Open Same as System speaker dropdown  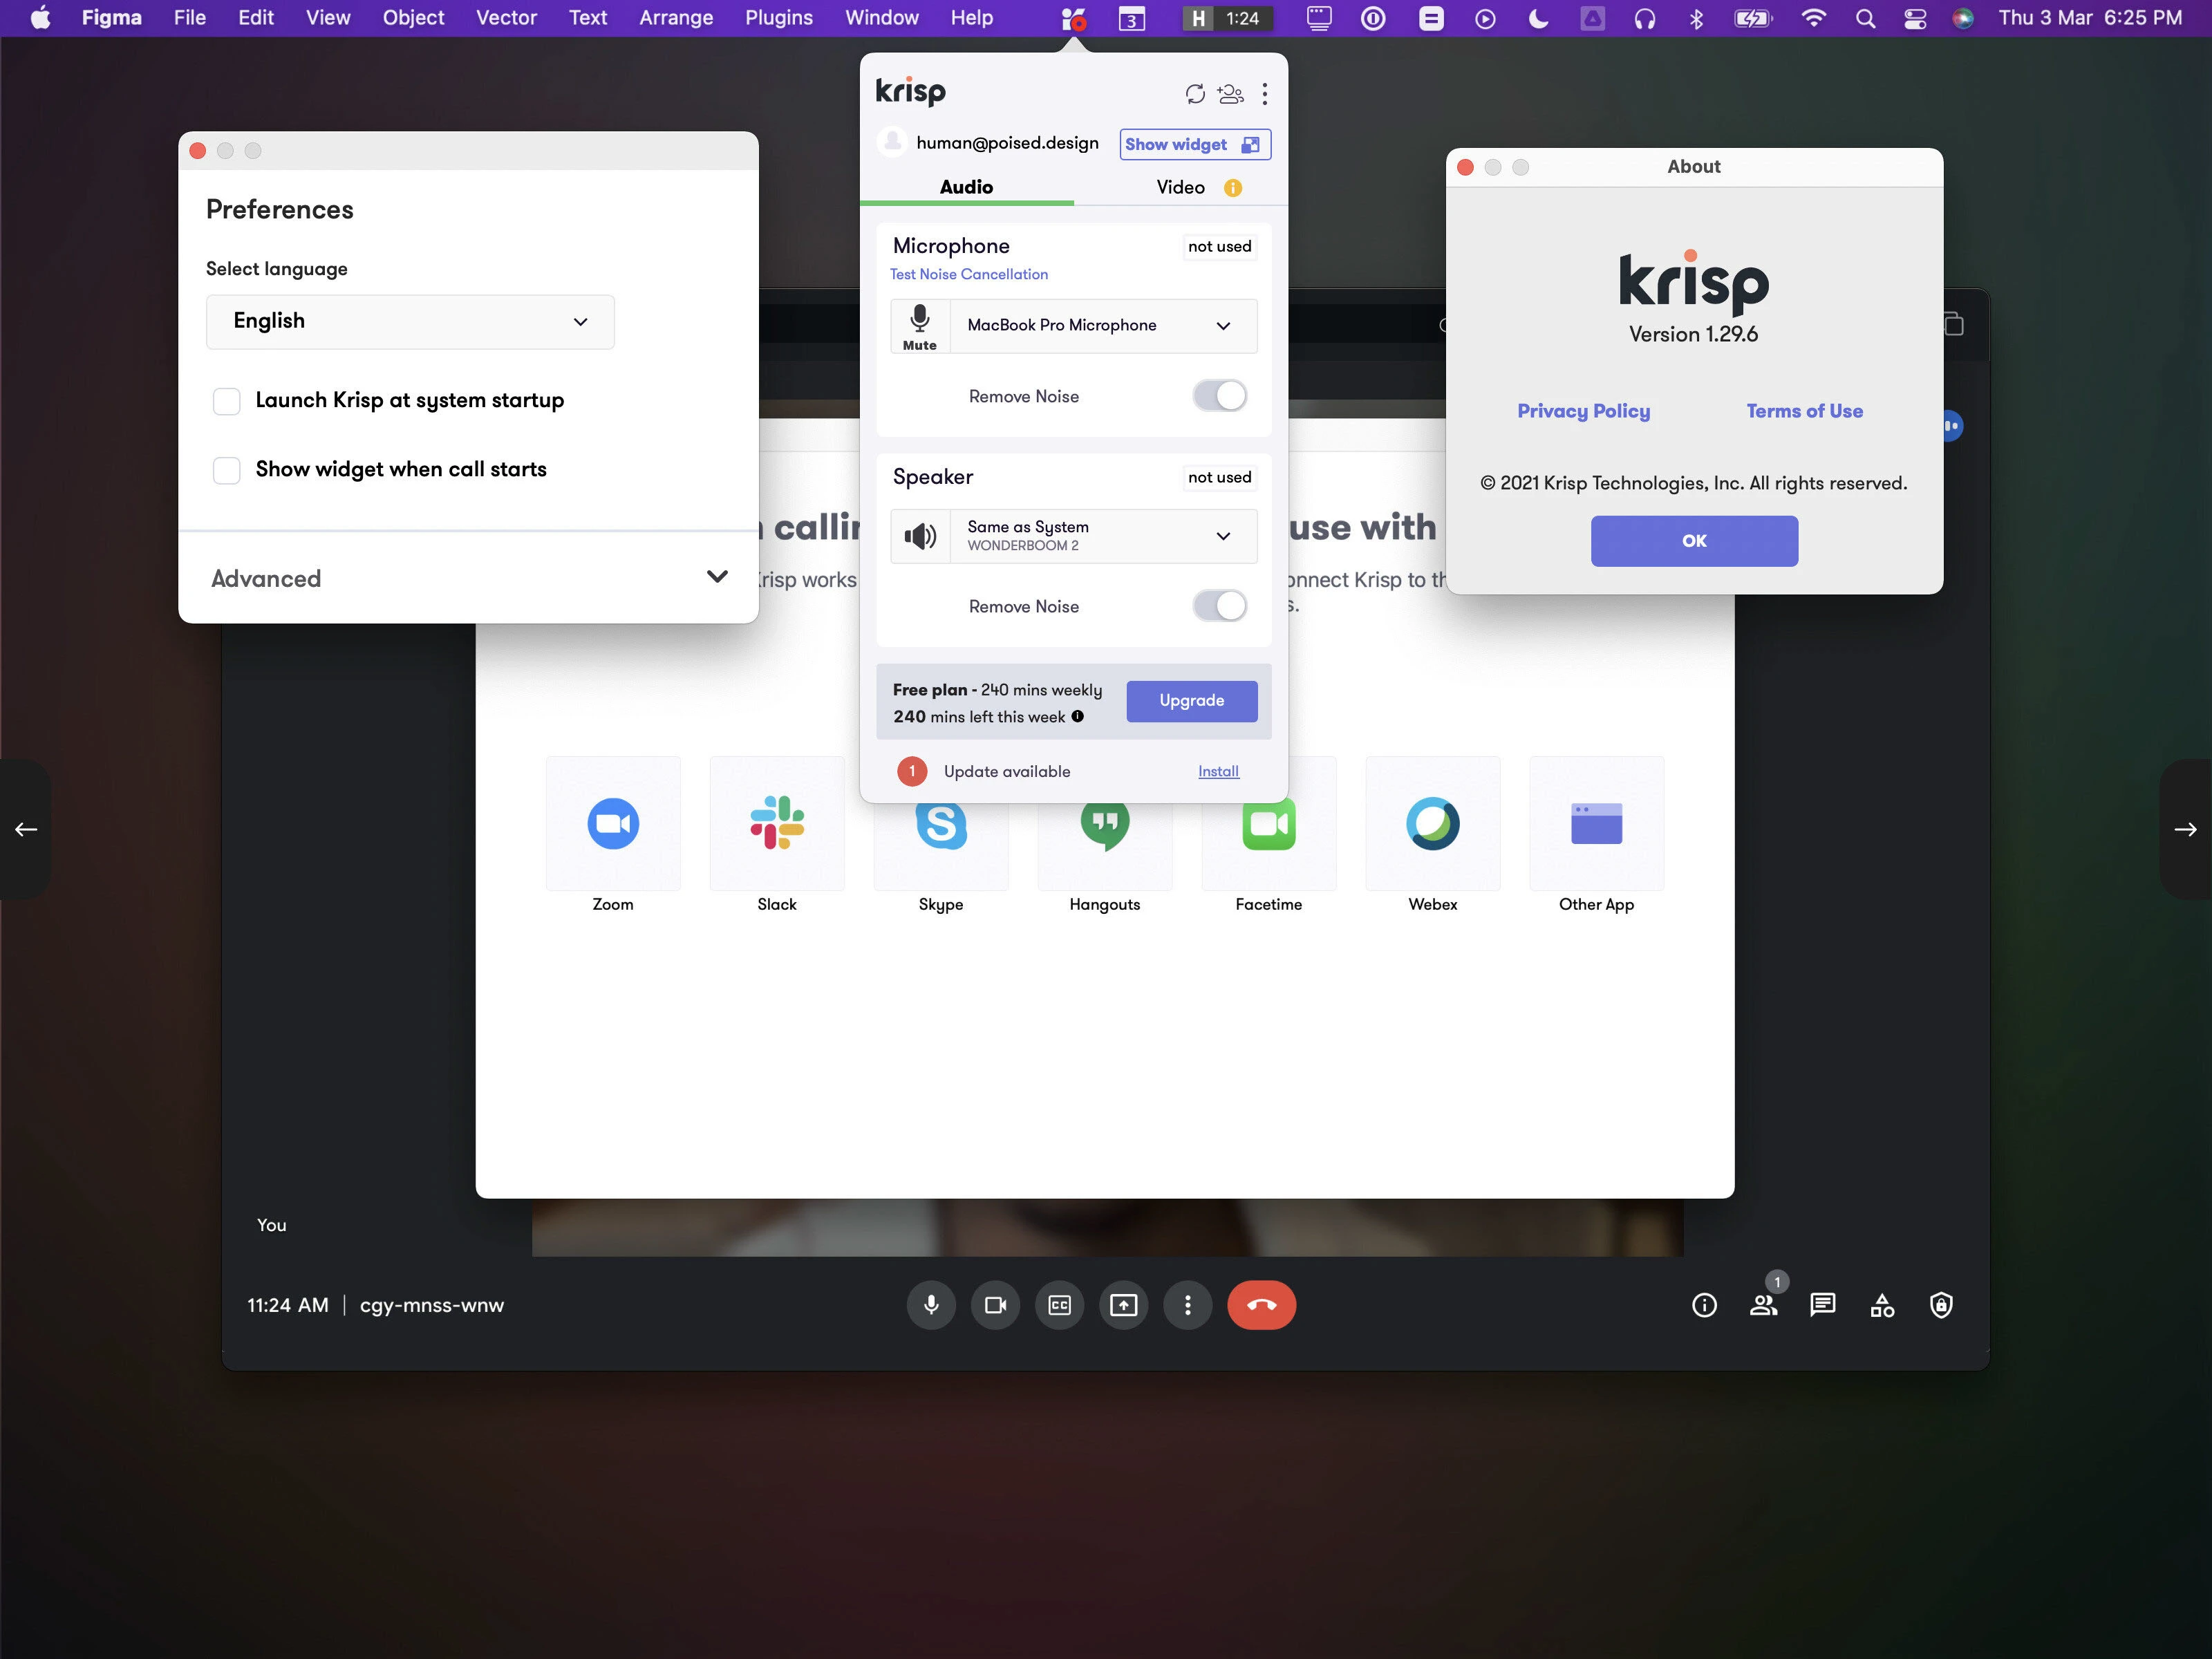coord(1104,537)
